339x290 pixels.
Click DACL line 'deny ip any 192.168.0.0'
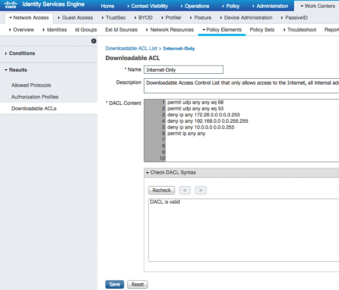208,121
